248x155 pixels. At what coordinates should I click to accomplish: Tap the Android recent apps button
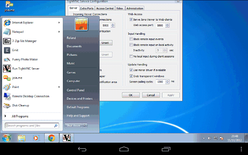click(x=166, y=149)
